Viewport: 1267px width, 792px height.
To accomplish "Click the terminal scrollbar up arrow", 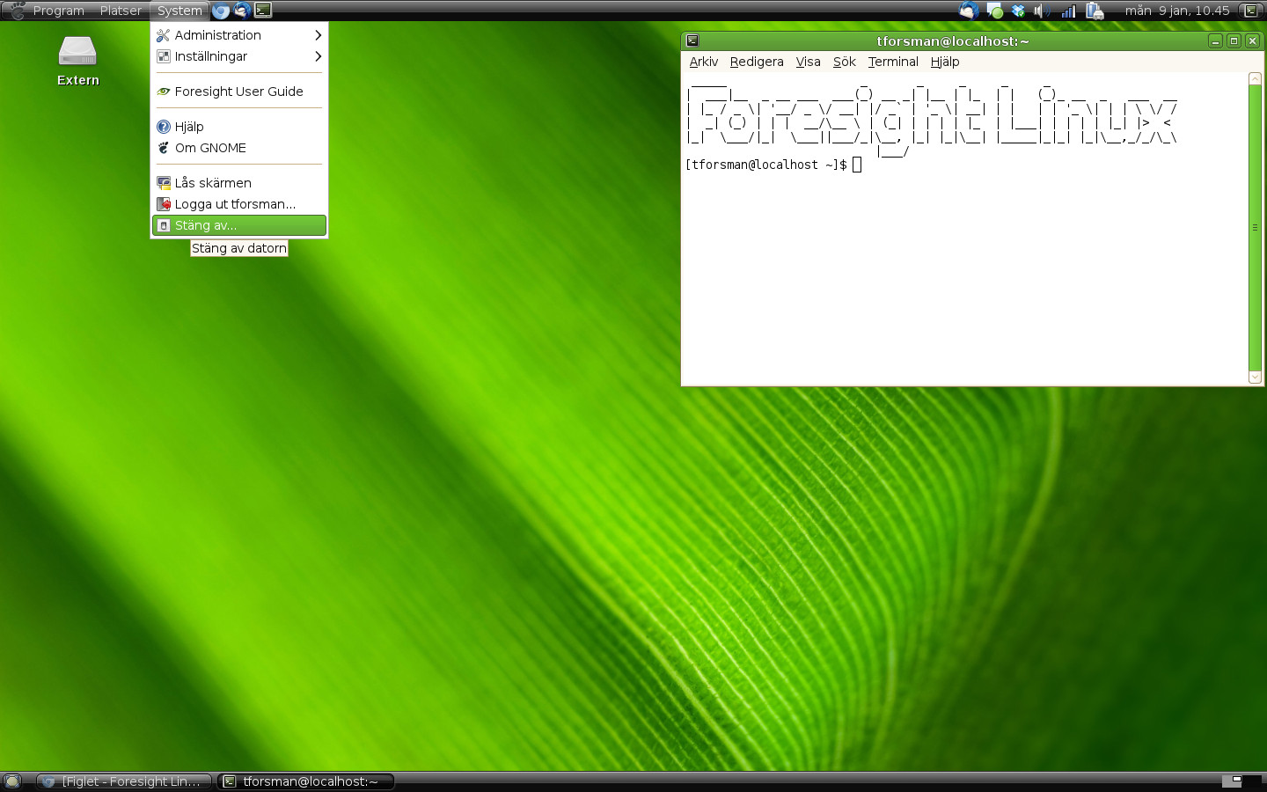I will (x=1256, y=79).
